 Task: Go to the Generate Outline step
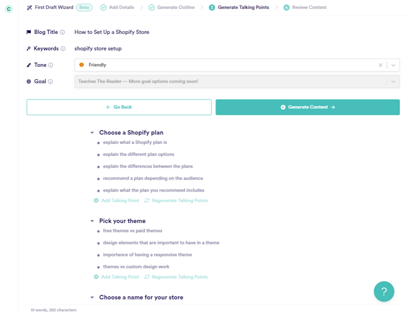coord(172,7)
